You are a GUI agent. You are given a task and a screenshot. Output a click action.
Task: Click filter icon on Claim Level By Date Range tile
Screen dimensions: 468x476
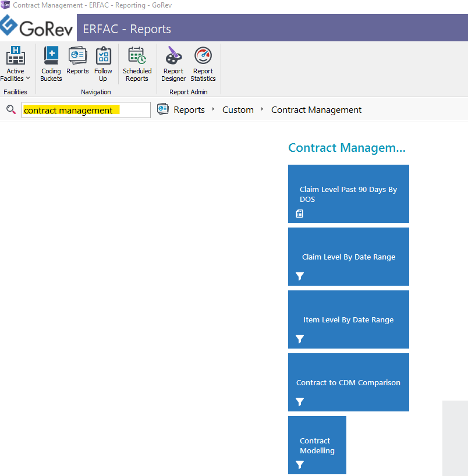point(300,276)
